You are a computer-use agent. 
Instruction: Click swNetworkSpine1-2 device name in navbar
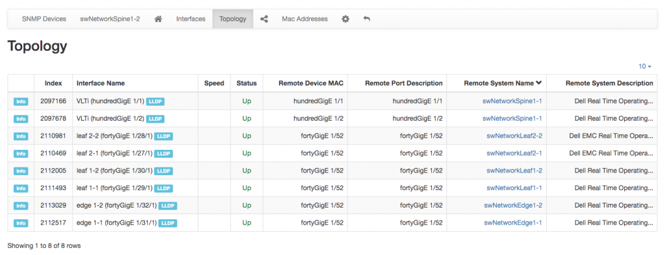[110, 19]
